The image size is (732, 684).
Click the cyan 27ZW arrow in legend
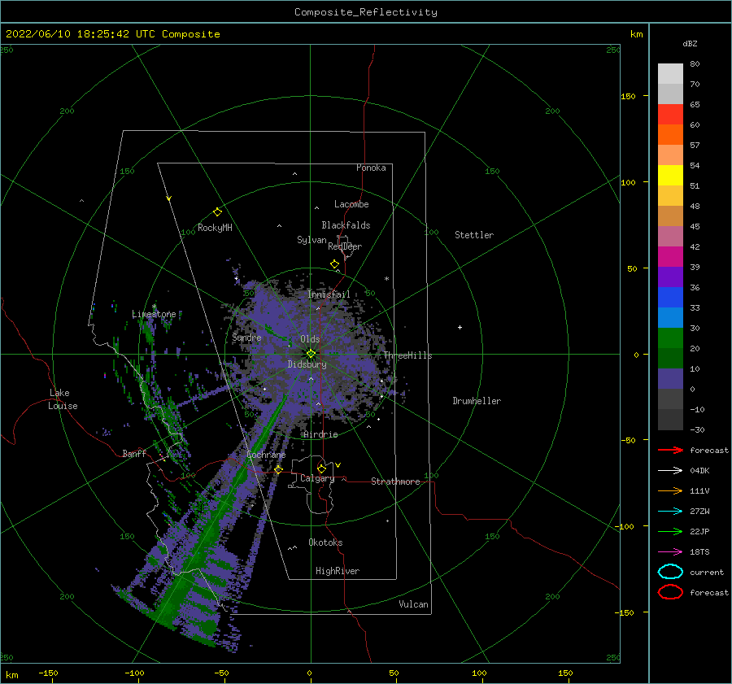click(670, 512)
